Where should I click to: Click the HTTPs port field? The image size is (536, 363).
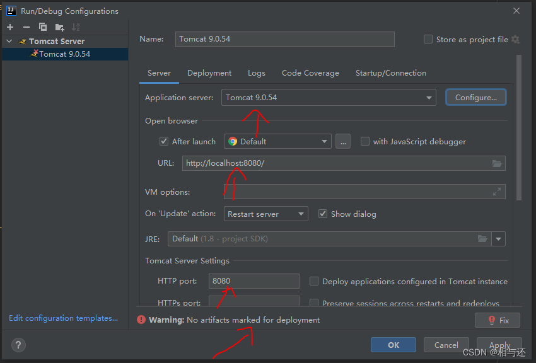pos(254,301)
